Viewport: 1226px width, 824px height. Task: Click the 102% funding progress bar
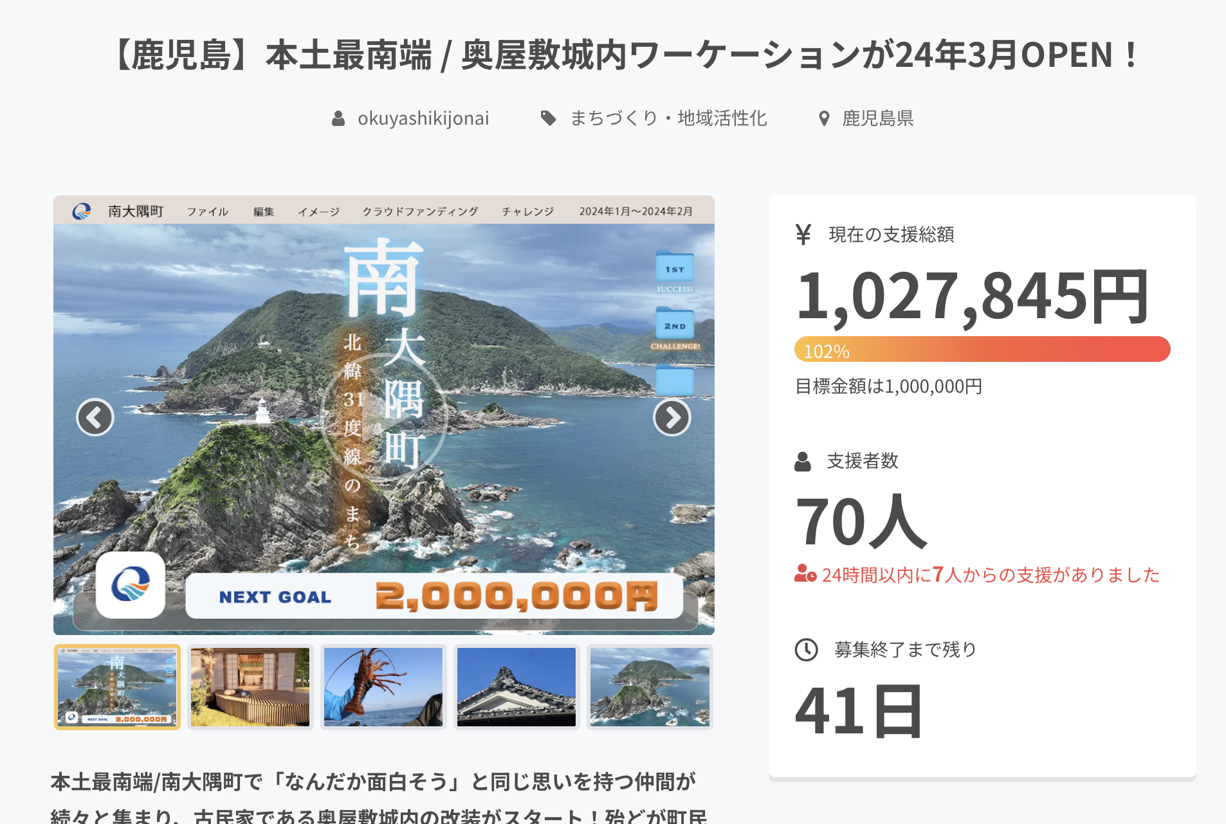982,350
